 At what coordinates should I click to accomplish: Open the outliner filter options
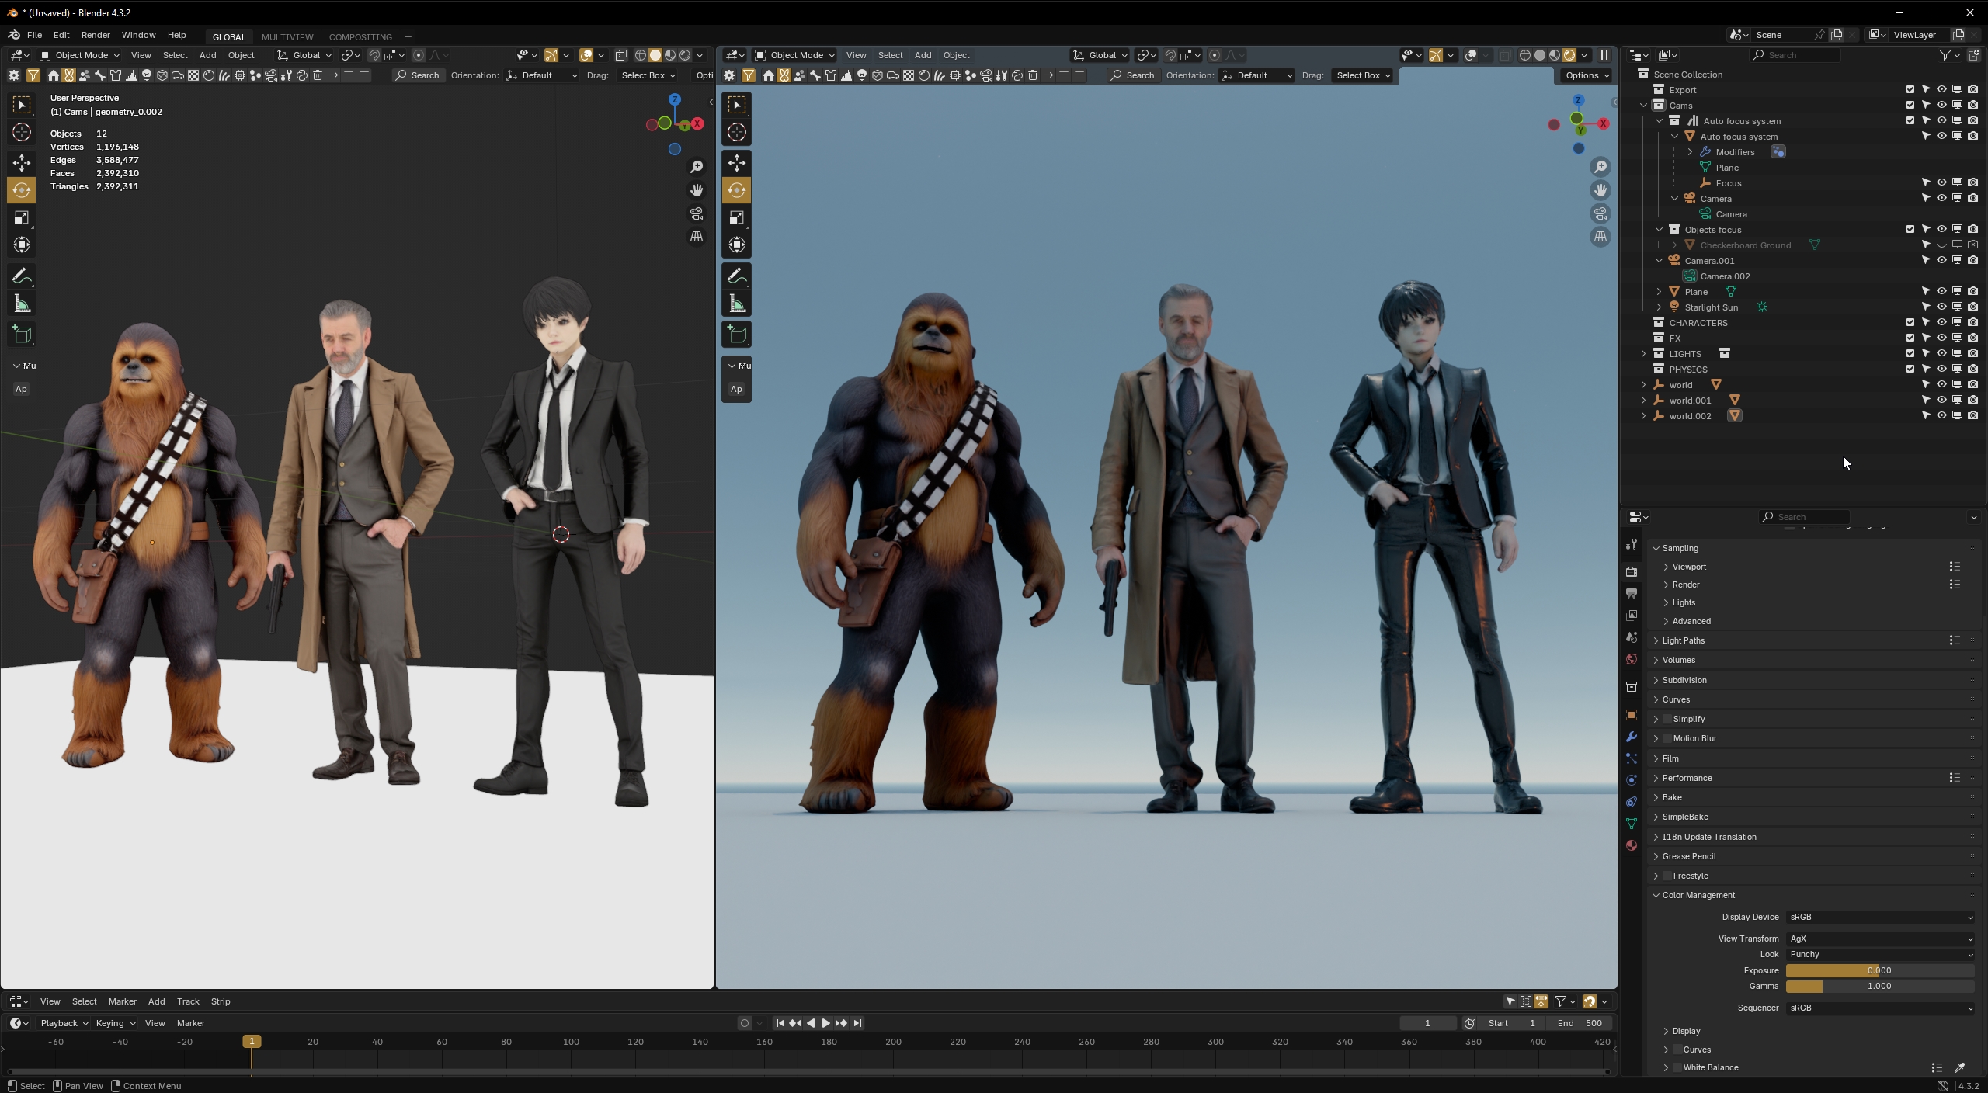point(1949,55)
